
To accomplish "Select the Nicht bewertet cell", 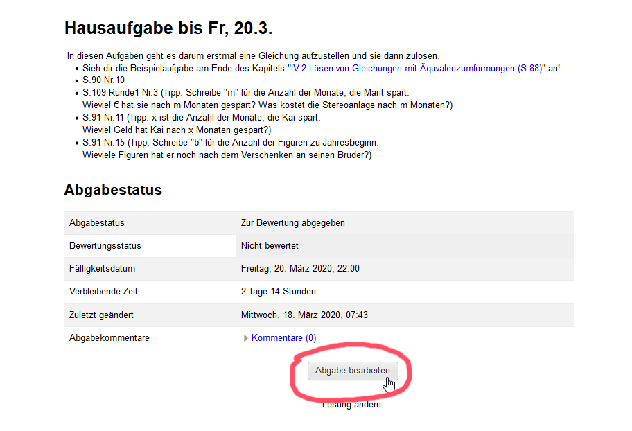I will (270, 246).
